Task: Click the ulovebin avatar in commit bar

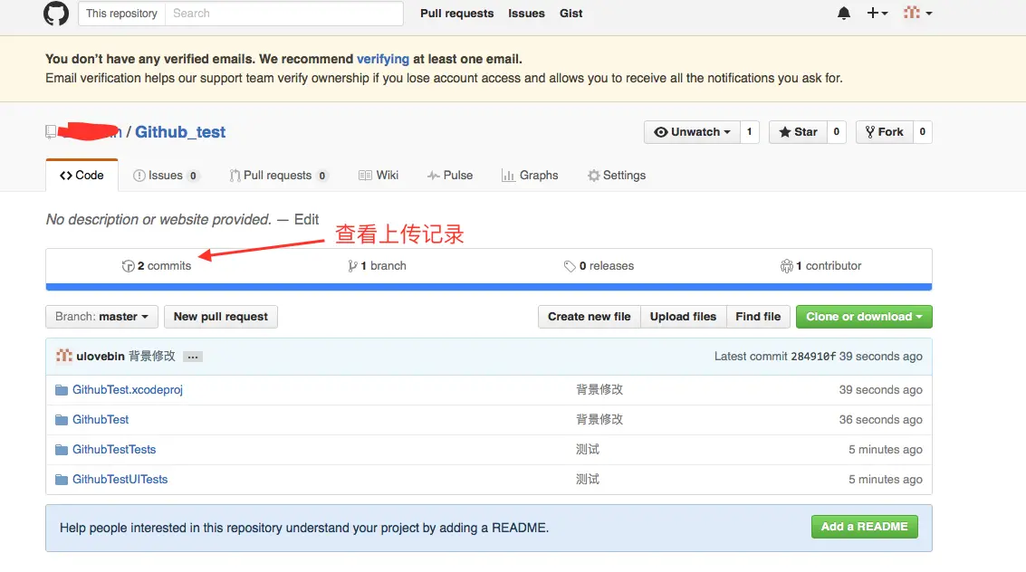Action: (63, 356)
